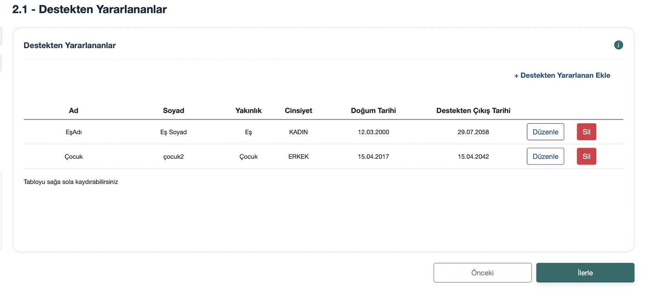Select the 15.04.2042 exit date cell
The width and height of the screenshot is (649, 296).
(x=473, y=157)
